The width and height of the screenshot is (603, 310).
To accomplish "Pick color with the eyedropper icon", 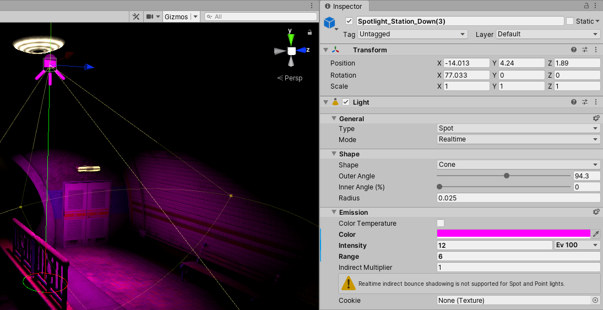I will pyautogui.click(x=595, y=234).
